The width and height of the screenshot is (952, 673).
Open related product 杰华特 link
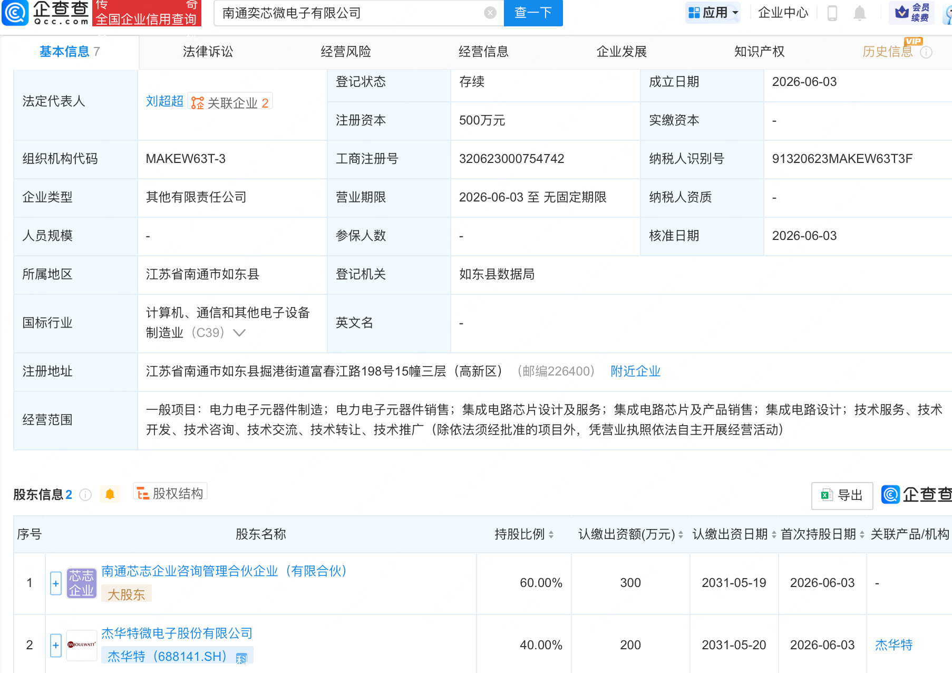coord(893,645)
